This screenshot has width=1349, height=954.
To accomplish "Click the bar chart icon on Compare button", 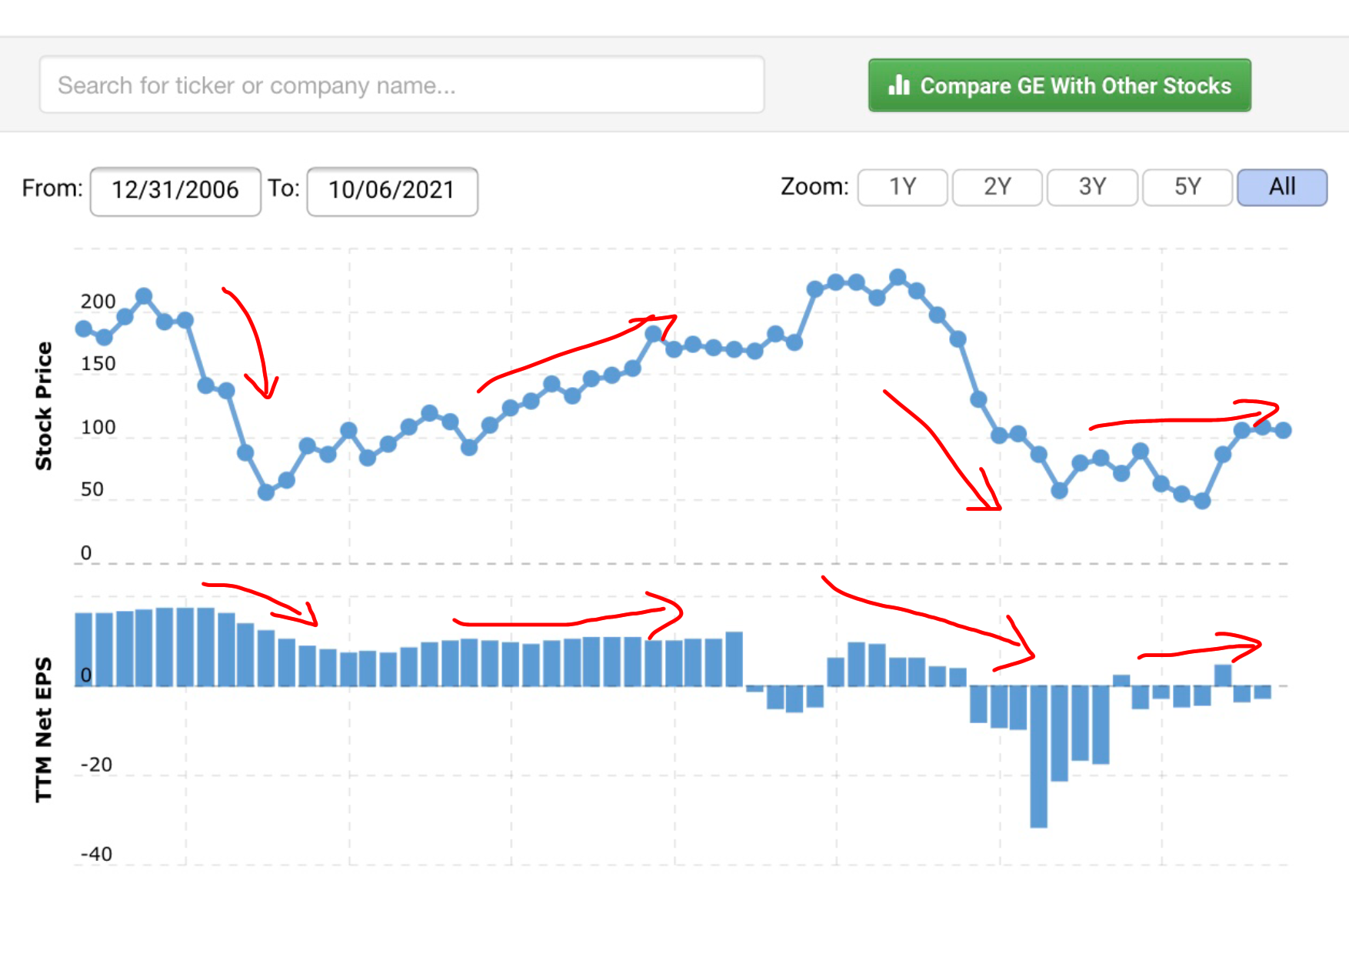I will pyautogui.click(x=898, y=85).
